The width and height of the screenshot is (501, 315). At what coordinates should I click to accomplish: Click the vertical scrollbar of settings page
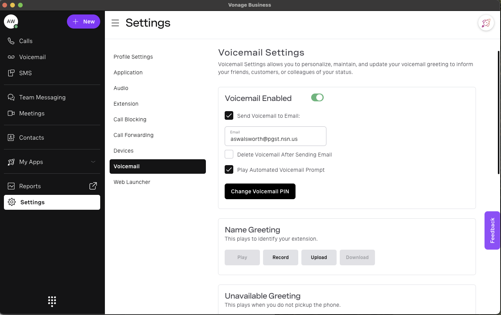click(x=498, y=112)
